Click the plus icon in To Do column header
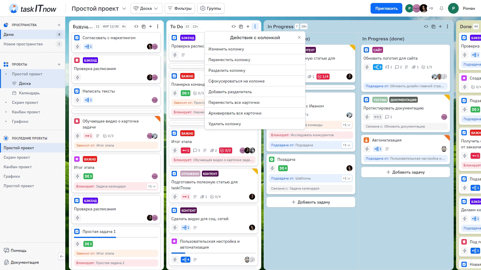The height and width of the screenshot is (270, 481). [248, 26]
